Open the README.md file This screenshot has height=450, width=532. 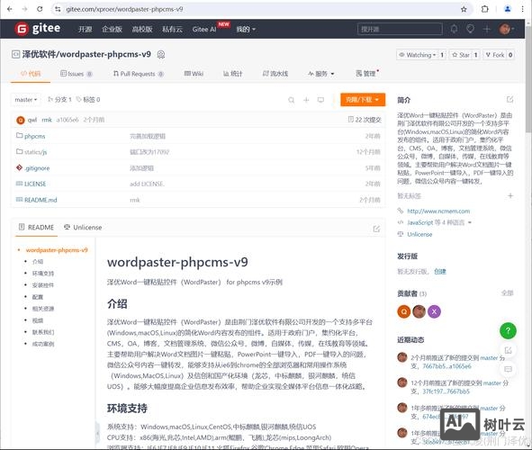(x=41, y=200)
